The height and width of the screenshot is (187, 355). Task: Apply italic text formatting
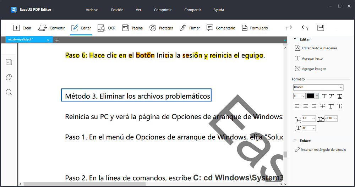pos(332,96)
